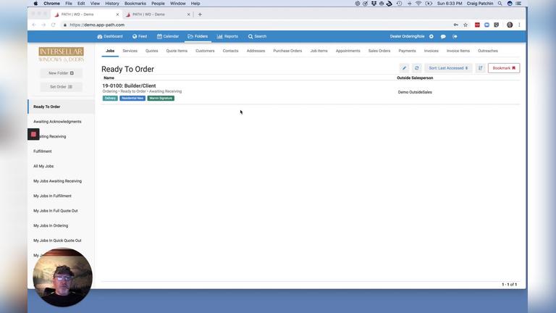Click the Name column header
This screenshot has height=313, width=556.
109,78
